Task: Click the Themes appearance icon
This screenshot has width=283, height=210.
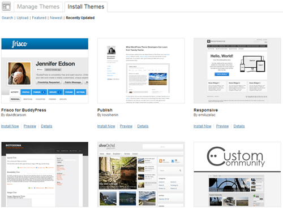Action: tap(6, 7)
